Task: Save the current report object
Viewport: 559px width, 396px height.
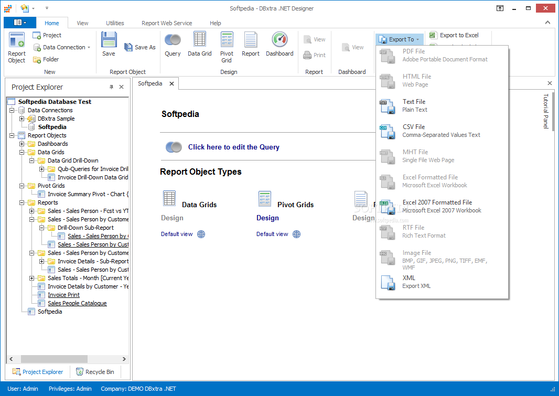Action: click(109, 44)
